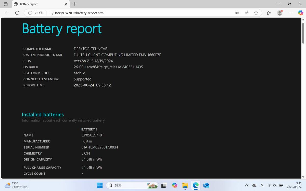Image resolution: width=306 pixels, height=191 pixels.
Task: Select BIOS Version 2.19 12/19/2024 value
Action: 93,61
